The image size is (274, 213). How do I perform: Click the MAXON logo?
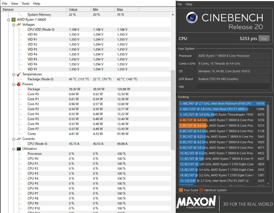pos(196,202)
